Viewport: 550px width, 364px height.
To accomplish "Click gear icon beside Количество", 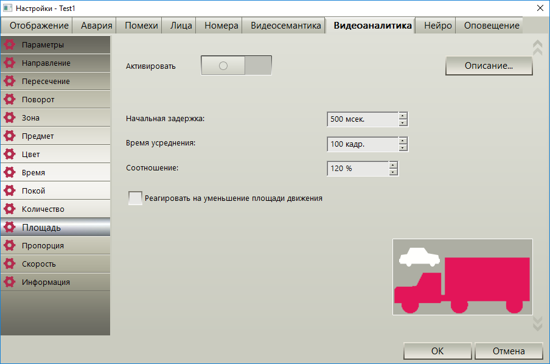I will click(10, 209).
